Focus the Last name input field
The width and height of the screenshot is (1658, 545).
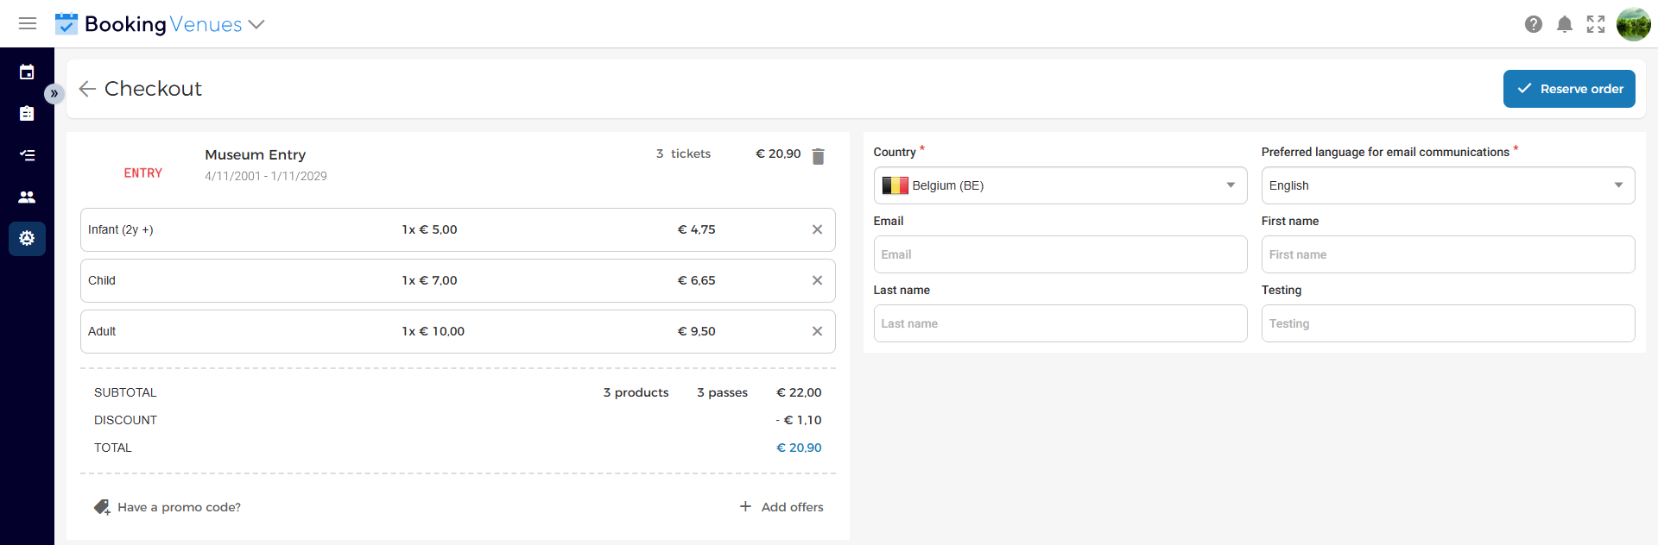[1060, 323]
